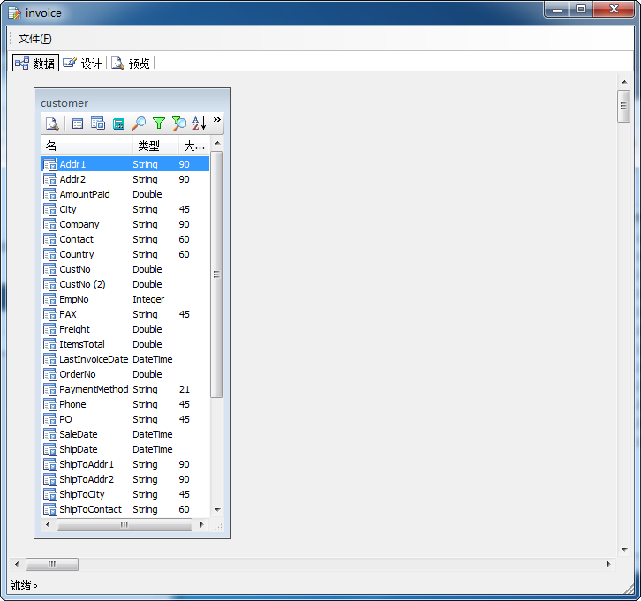Click the field icon next to AmountPaid
Viewport: 641px width, 601px height.
pyautogui.click(x=49, y=194)
